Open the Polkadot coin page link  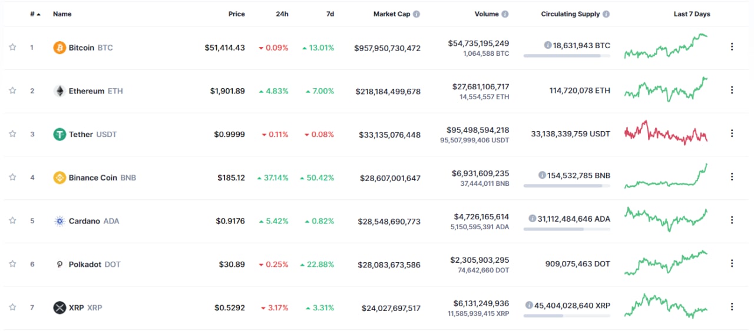click(x=87, y=265)
